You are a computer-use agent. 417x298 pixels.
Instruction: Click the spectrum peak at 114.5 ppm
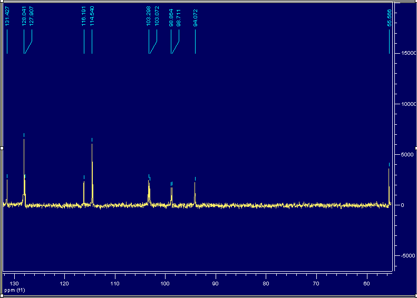(x=92, y=174)
